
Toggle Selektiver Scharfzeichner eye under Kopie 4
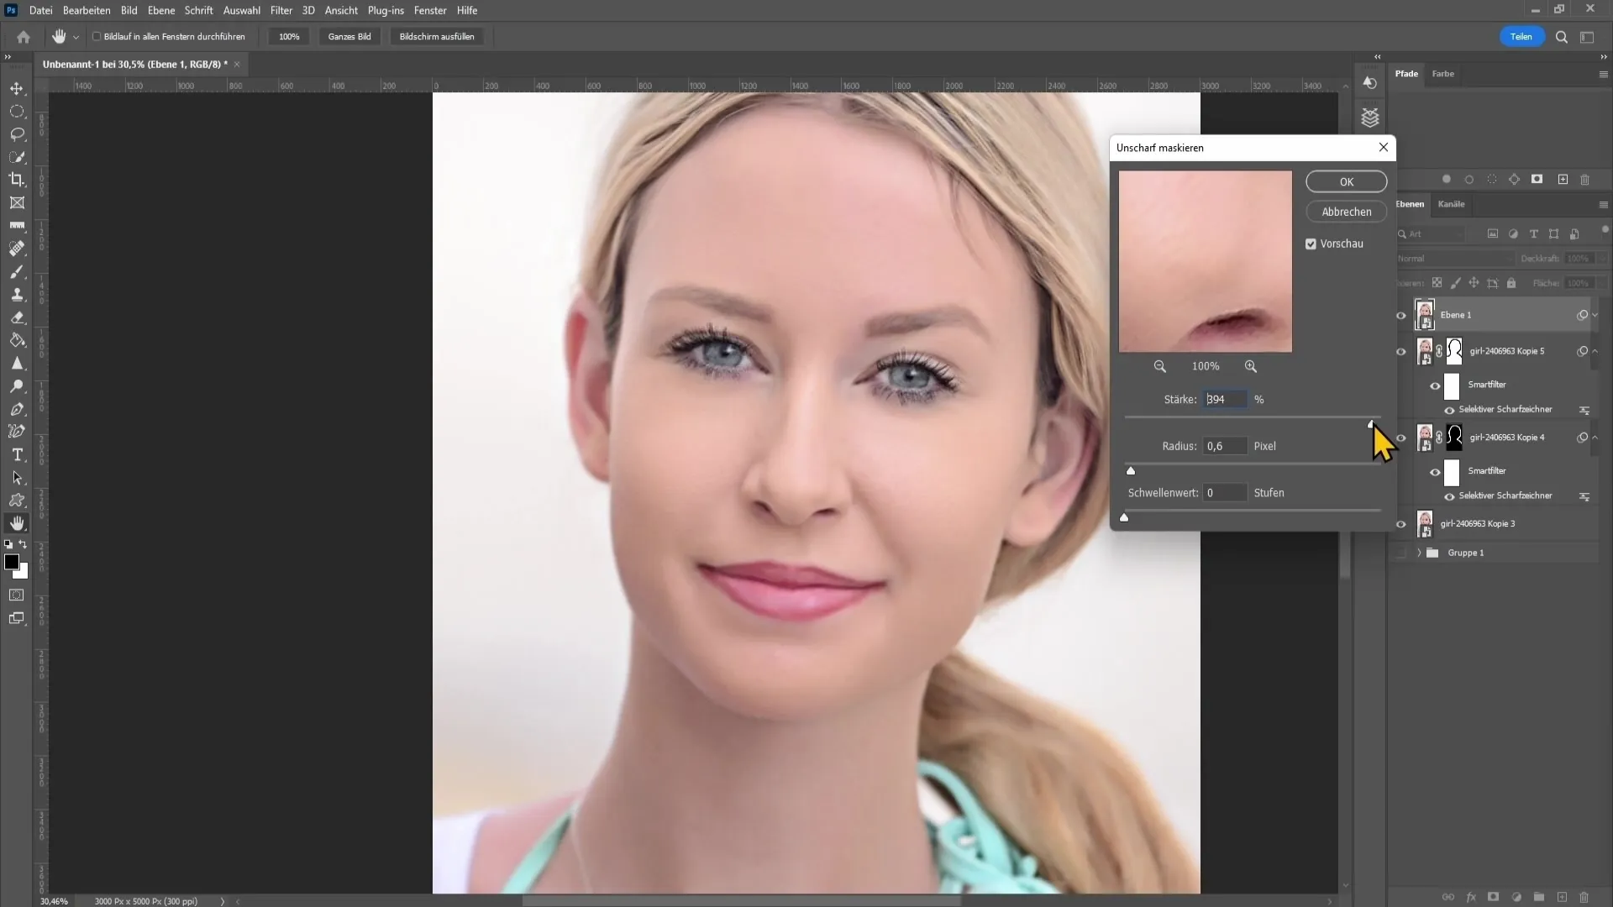click(x=1449, y=497)
